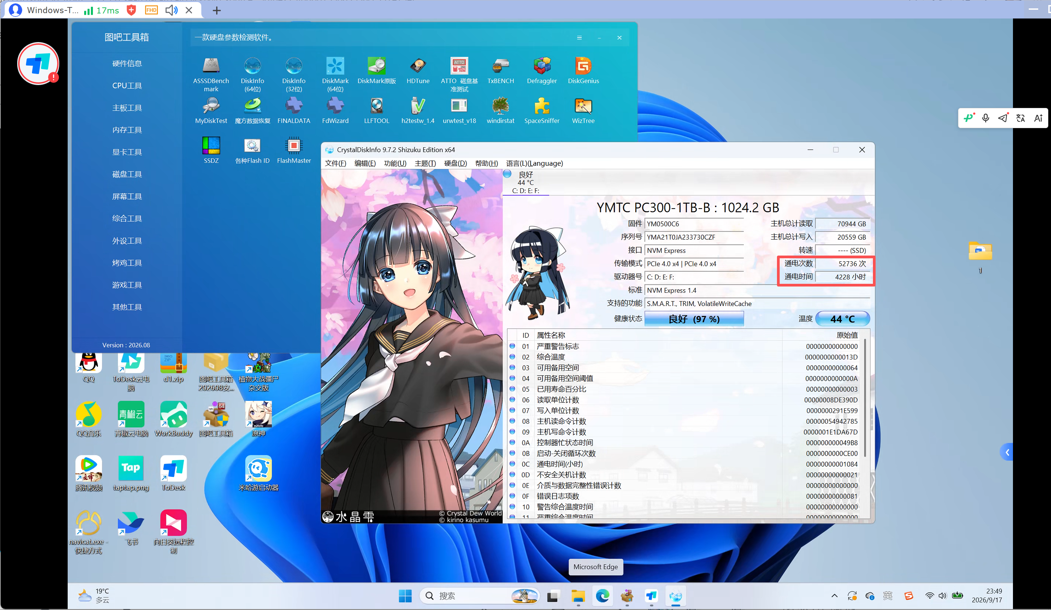Viewport: 1051px width, 610px height.
Task: Open FlashMaster tool
Action: (294, 150)
